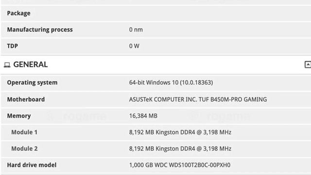
Task: Select the Package row label
Action: coord(18,13)
